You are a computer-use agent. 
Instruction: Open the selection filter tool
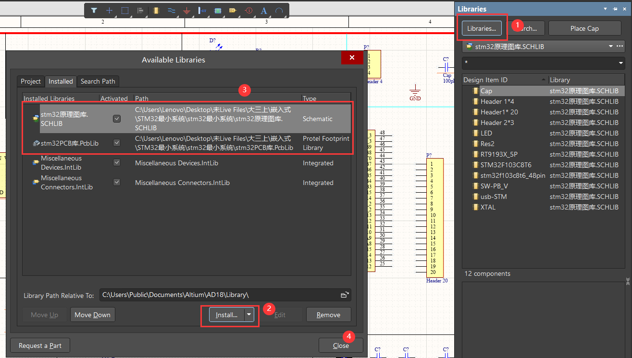pos(94,10)
